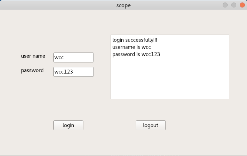
Task: Close the scope window
Action: (242, 5)
